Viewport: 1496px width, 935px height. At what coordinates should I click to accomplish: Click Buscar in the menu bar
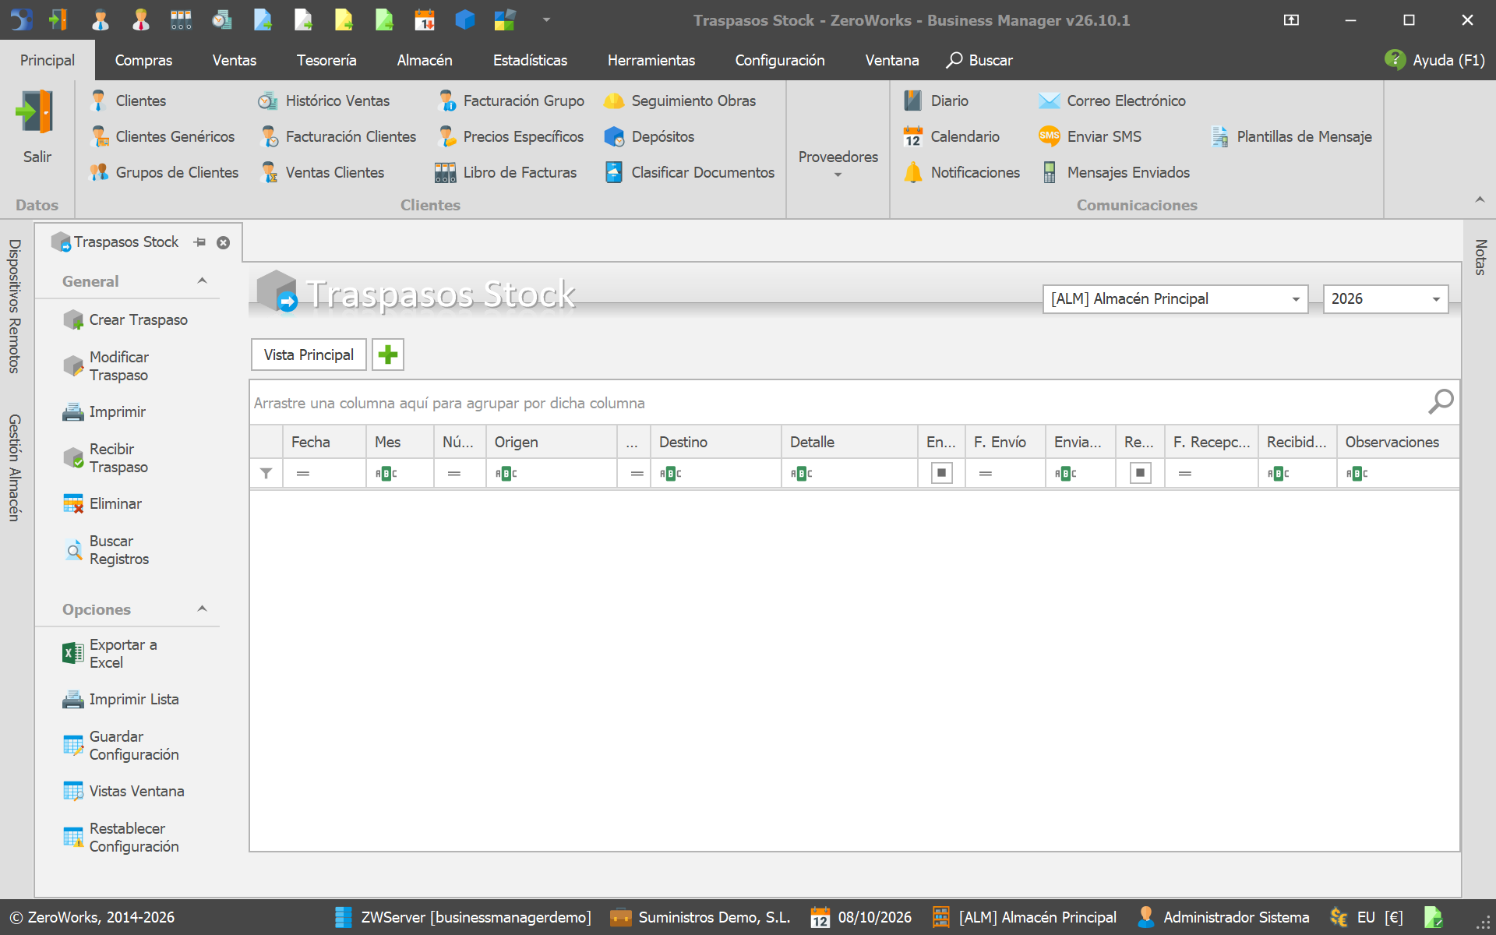(979, 60)
